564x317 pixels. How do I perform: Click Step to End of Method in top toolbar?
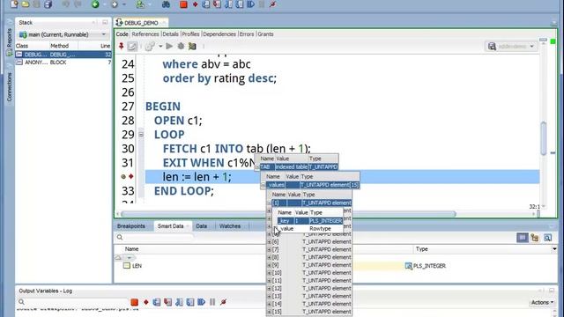point(239,4)
